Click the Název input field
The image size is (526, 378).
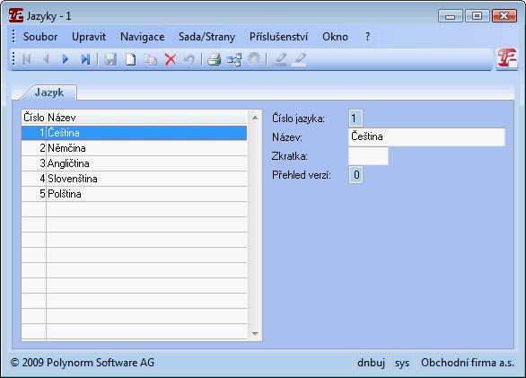pos(426,137)
